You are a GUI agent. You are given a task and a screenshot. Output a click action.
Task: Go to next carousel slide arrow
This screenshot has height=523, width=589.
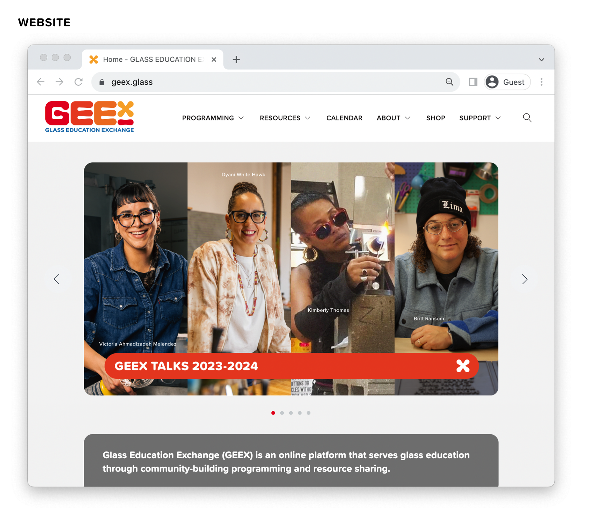(x=525, y=279)
